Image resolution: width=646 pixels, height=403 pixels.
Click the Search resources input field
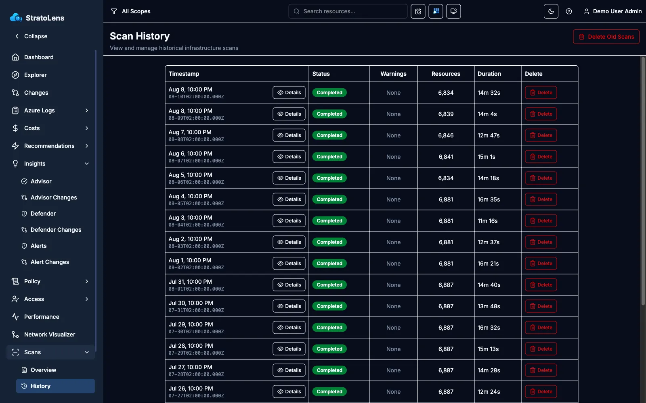point(348,11)
